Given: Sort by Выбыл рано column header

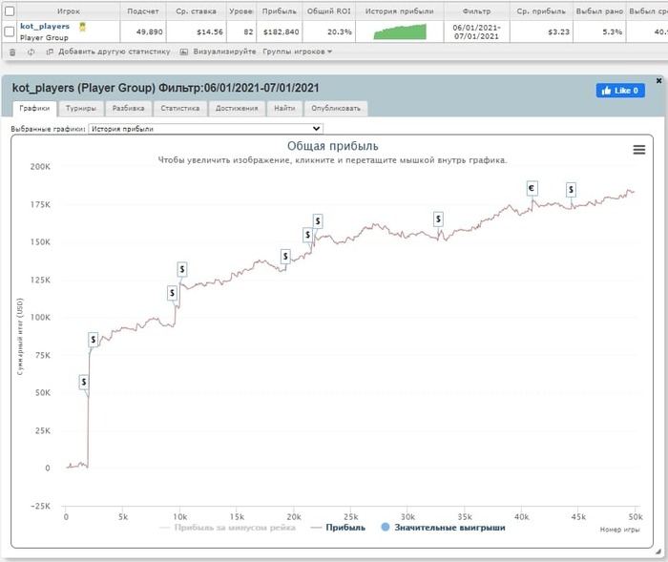Looking at the screenshot, I should tap(599, 11).
